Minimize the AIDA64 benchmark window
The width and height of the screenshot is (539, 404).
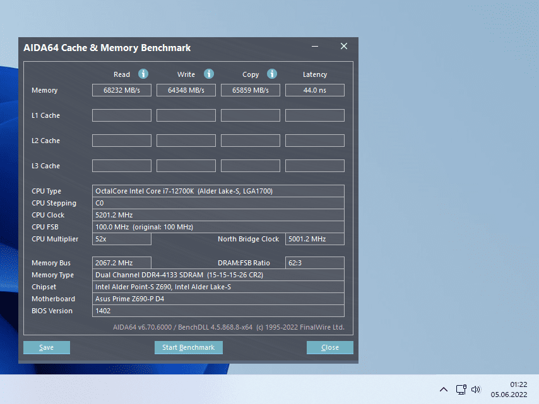(x=315, y=47)
